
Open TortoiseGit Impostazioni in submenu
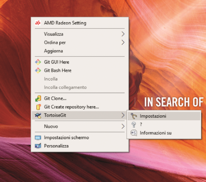[164, 116]
